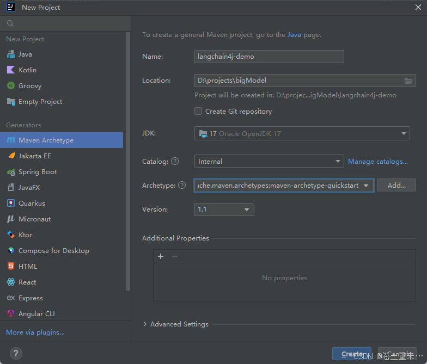Click the React atom icon
The image size is (427, 364).
click(11, 282)
